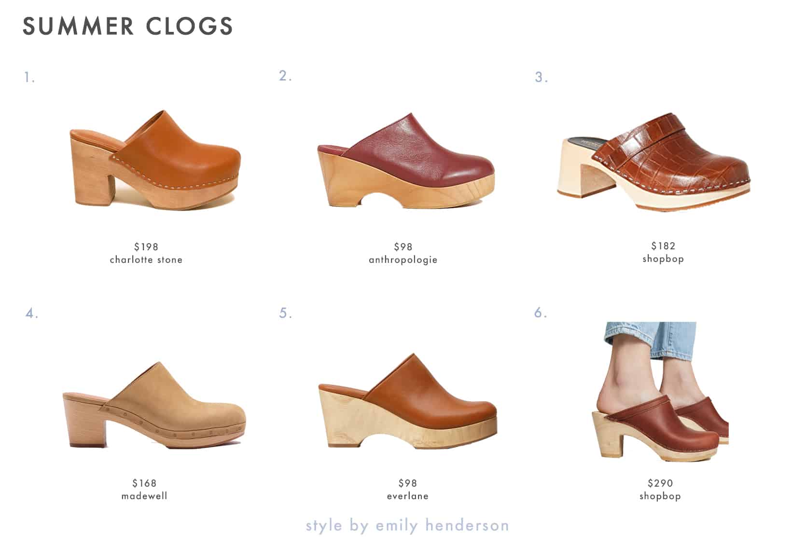Open the worn Shopbop clog with jeans photo
The width and height of the screenshot is (806, 545).
[661, 390]
